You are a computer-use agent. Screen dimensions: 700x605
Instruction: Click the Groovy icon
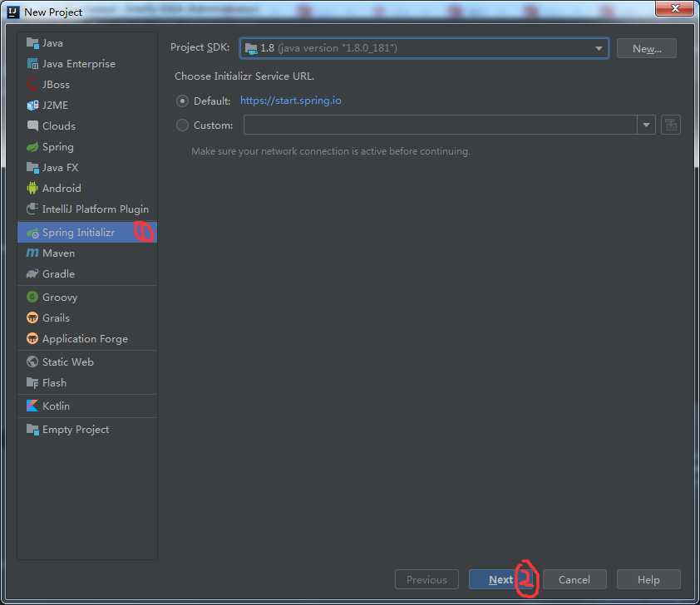pyautogui.click(x=32, y=297)
